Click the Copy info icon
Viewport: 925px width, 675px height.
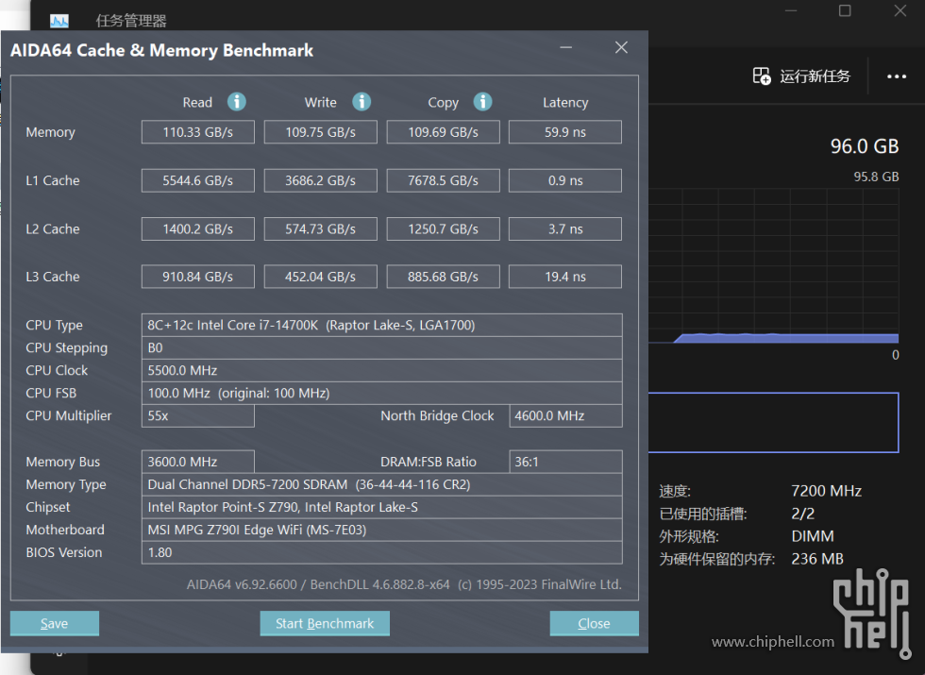[x=482, y=102]
